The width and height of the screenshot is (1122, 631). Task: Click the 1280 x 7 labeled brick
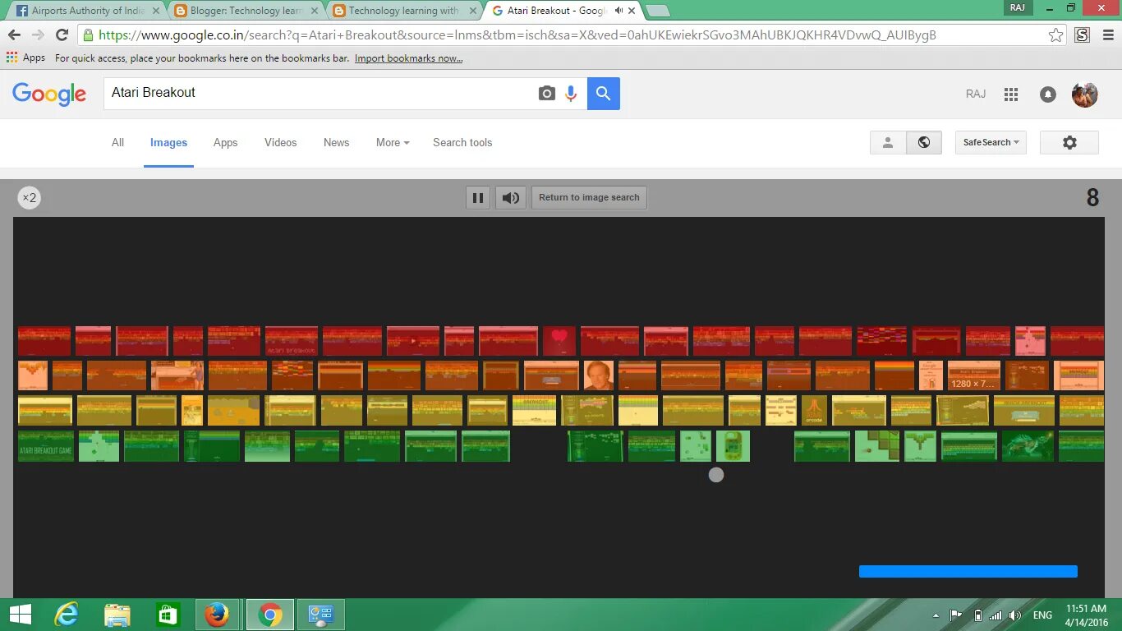974,375
